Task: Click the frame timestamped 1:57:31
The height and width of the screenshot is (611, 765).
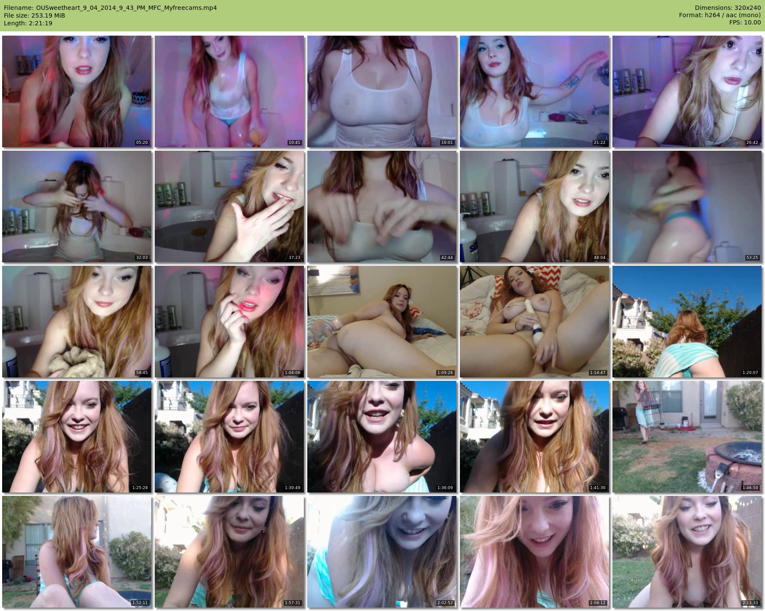Action: pos(229,552)
